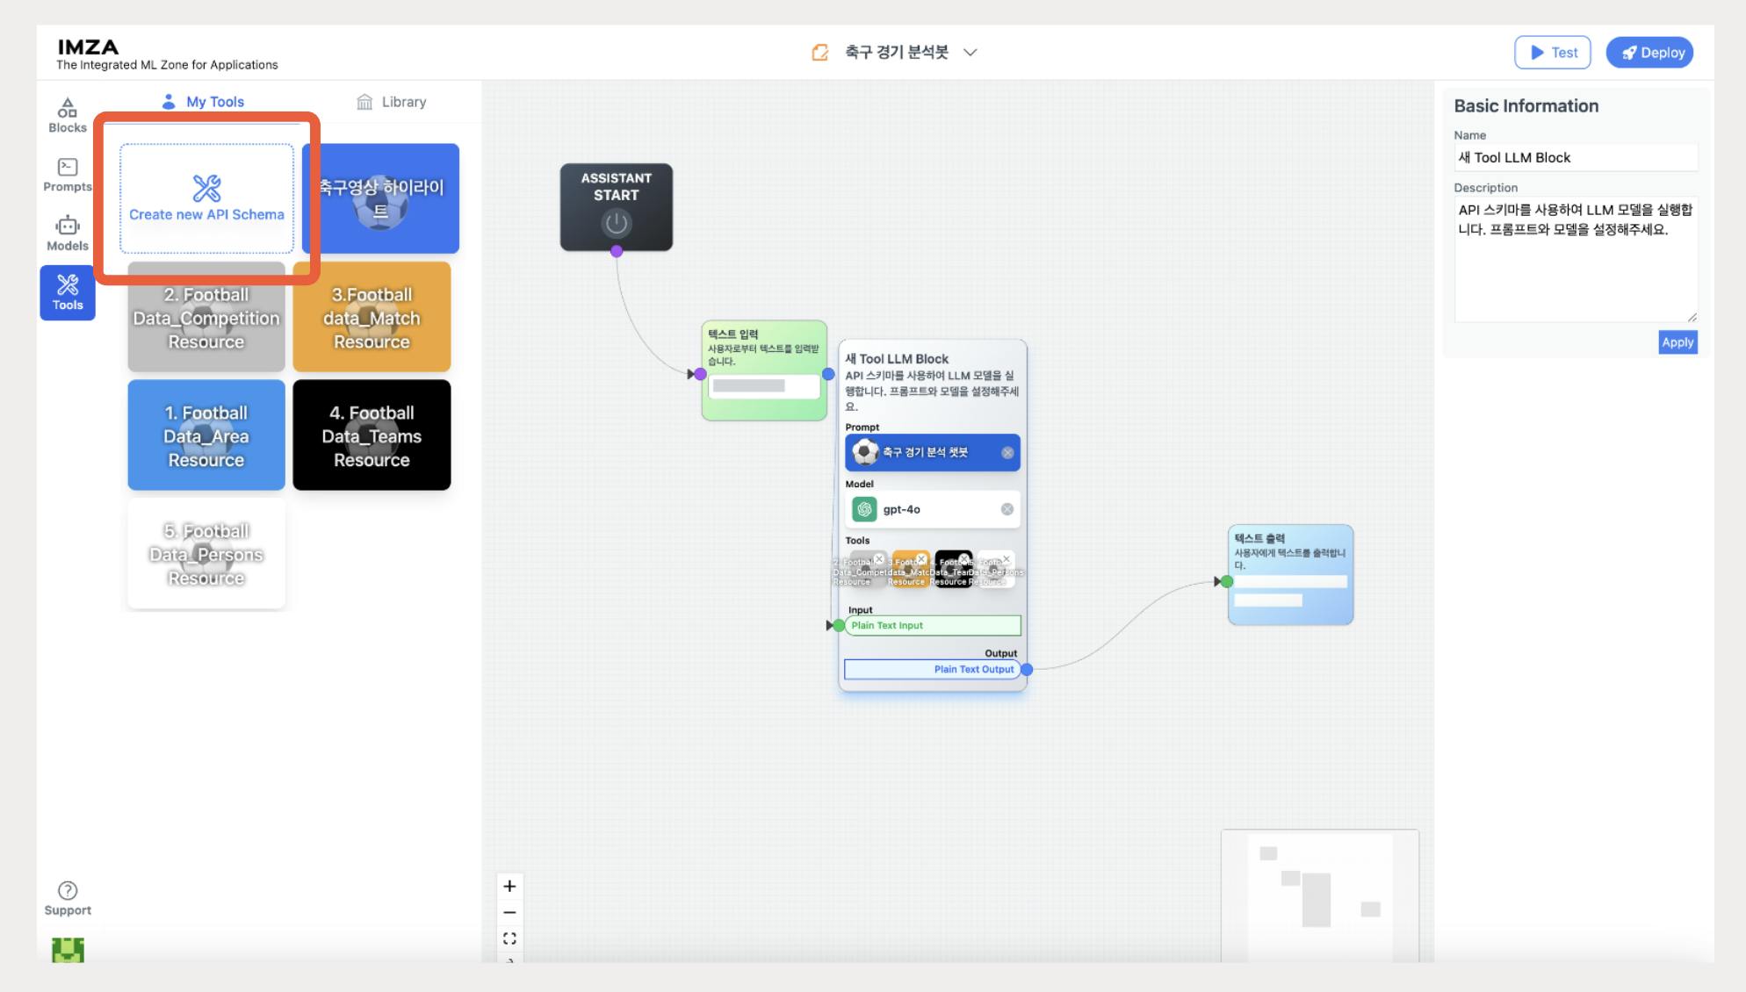This screenshot has height=992, width=1746.
Task: Click the blue Plain Text Output connector
Action: (x=1027, y=670)
